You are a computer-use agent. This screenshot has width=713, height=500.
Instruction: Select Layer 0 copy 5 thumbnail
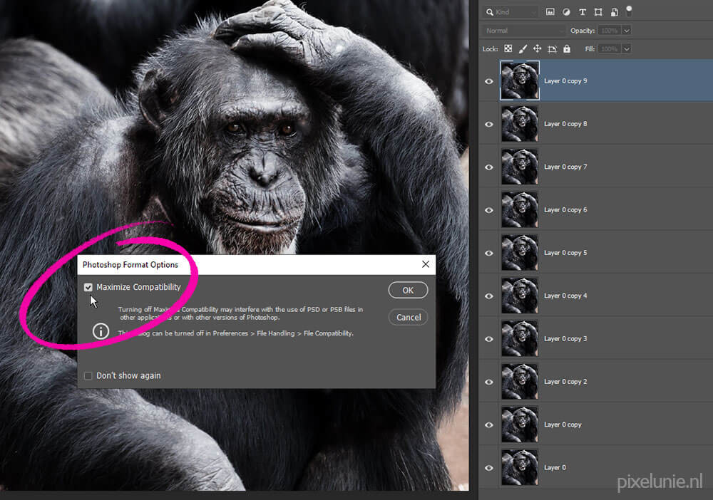pyautogui.click(x=520, y=253)
